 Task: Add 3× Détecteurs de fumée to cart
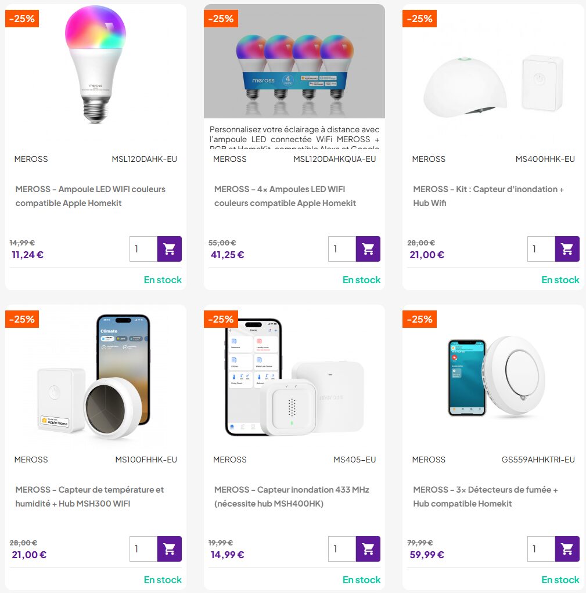tap(567, 549)
